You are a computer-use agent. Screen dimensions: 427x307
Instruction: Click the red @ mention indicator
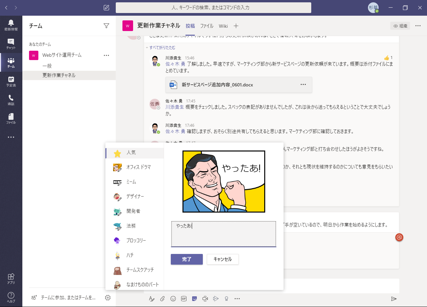399,237
